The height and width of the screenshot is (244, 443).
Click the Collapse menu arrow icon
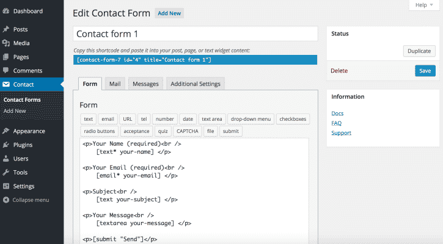coord(5,199)
